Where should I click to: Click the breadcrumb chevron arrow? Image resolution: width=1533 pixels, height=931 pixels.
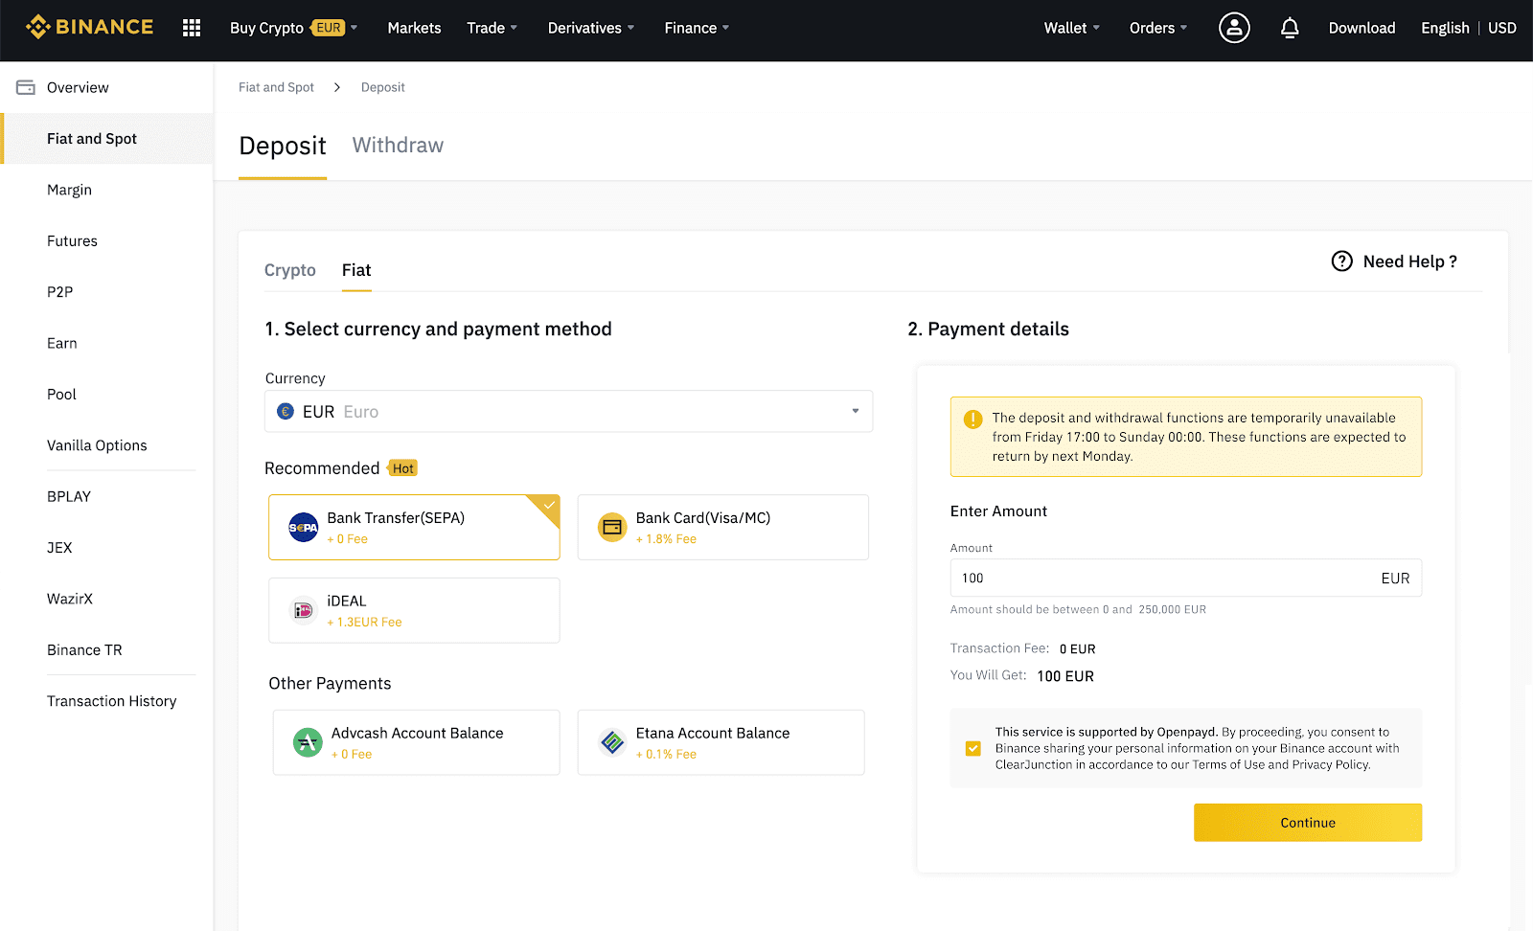click(x=337, y=87)
